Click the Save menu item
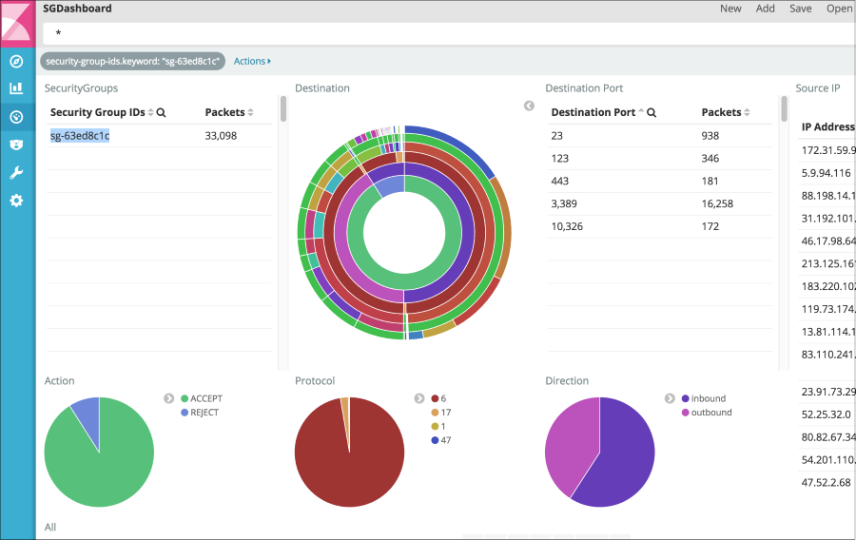The height and width of the screenshot is (540, 856). point(800,9)
